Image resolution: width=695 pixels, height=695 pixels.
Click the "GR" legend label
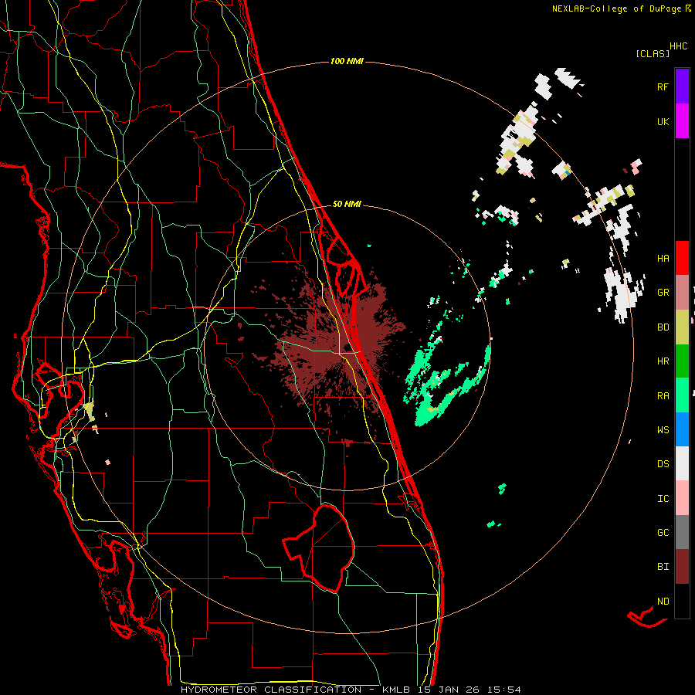click(x=663, y=293)
